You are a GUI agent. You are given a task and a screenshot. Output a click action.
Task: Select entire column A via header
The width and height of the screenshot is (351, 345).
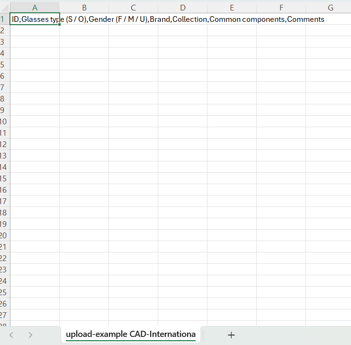(x=35, y=8)
